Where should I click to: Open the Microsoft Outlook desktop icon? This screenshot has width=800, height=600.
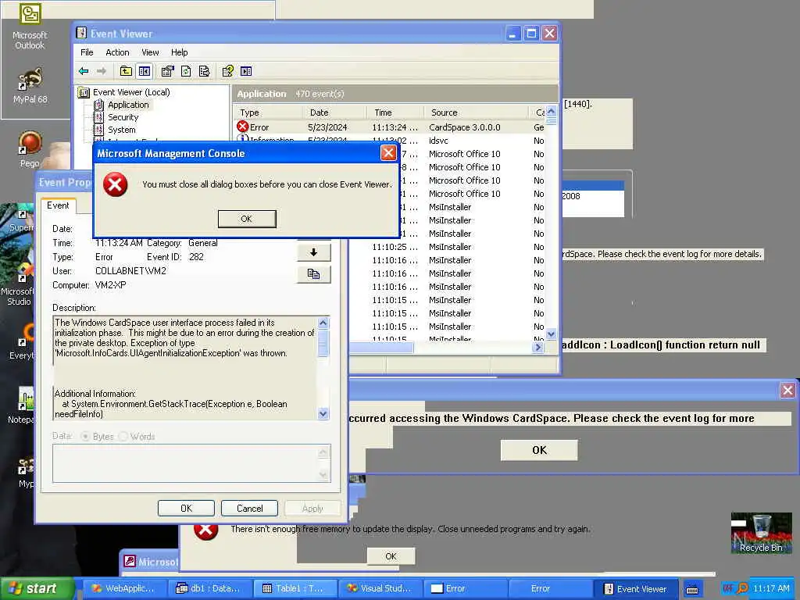tap(30, 26)
